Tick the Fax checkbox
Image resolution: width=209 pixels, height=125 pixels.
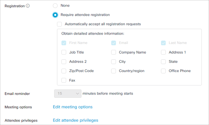[64, 80]
